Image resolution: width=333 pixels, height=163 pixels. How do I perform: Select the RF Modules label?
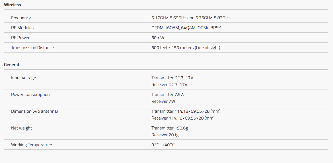tap(22, 28)
